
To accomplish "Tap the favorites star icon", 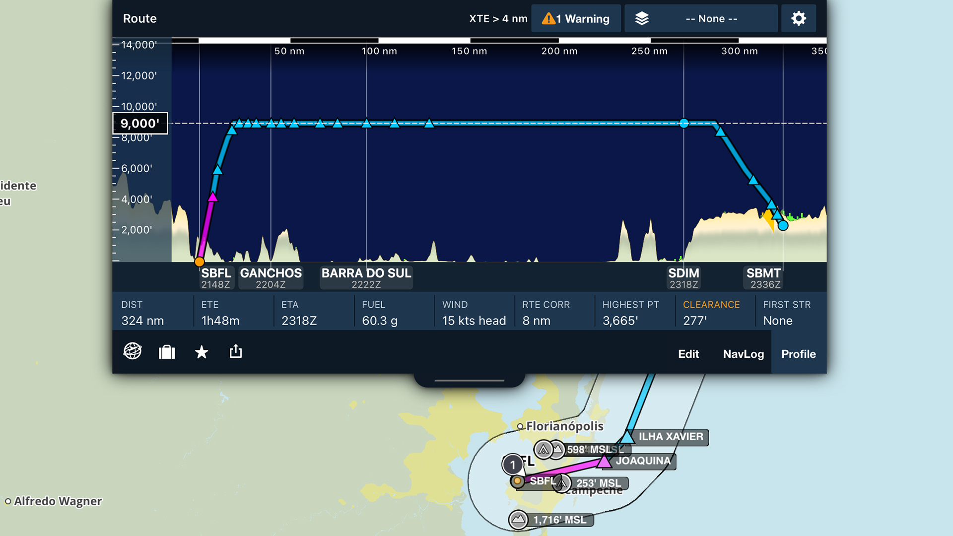I will pyautogui.click(x=201, y=352).
